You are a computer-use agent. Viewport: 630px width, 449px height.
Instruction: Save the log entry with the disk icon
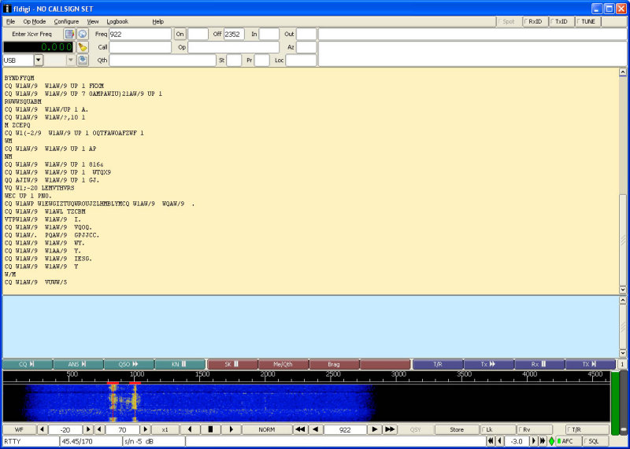[83, 61]
